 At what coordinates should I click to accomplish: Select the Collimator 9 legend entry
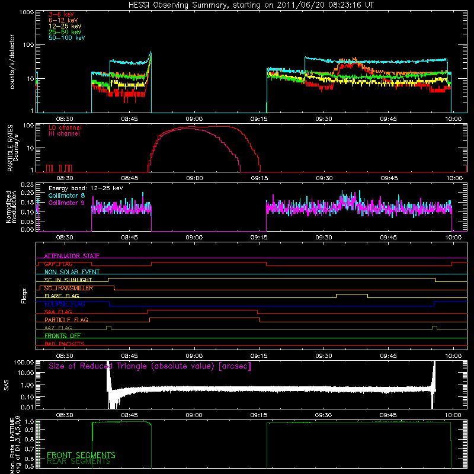[x=66, y=203]
